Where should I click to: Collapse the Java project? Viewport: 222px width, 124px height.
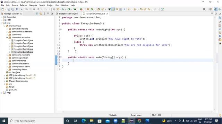point(2,23)
